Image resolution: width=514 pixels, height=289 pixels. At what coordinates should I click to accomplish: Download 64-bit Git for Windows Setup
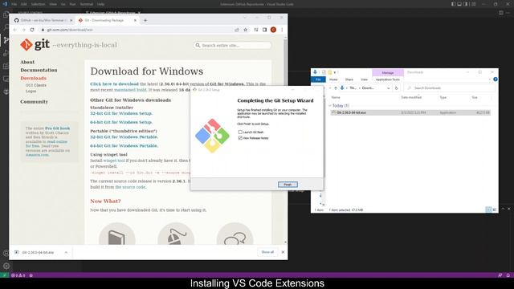[121, 122]
